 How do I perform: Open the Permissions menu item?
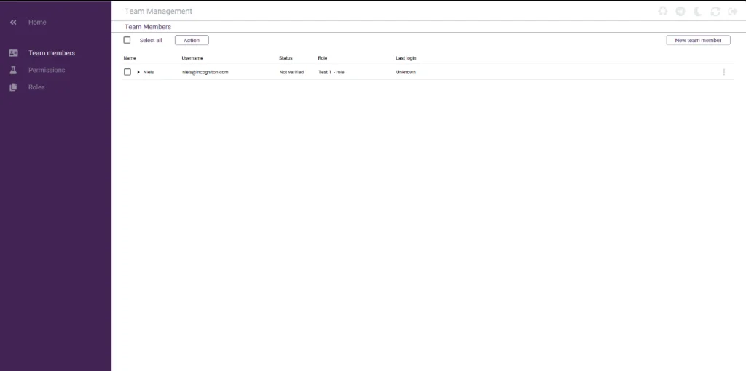tap(47, 71)
